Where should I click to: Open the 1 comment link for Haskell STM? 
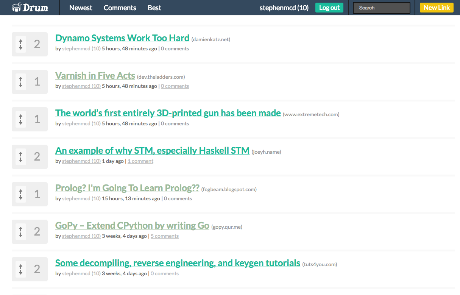pyautogui.click(x=140, y=161)
